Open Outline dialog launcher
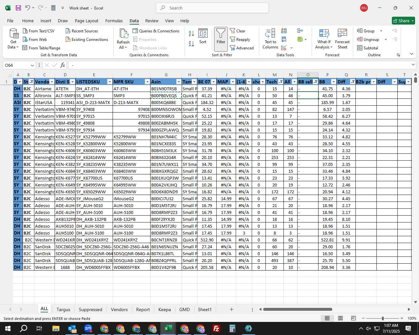Screen dimensions: 419x335 pyautogui.click(x=398, y=55)
